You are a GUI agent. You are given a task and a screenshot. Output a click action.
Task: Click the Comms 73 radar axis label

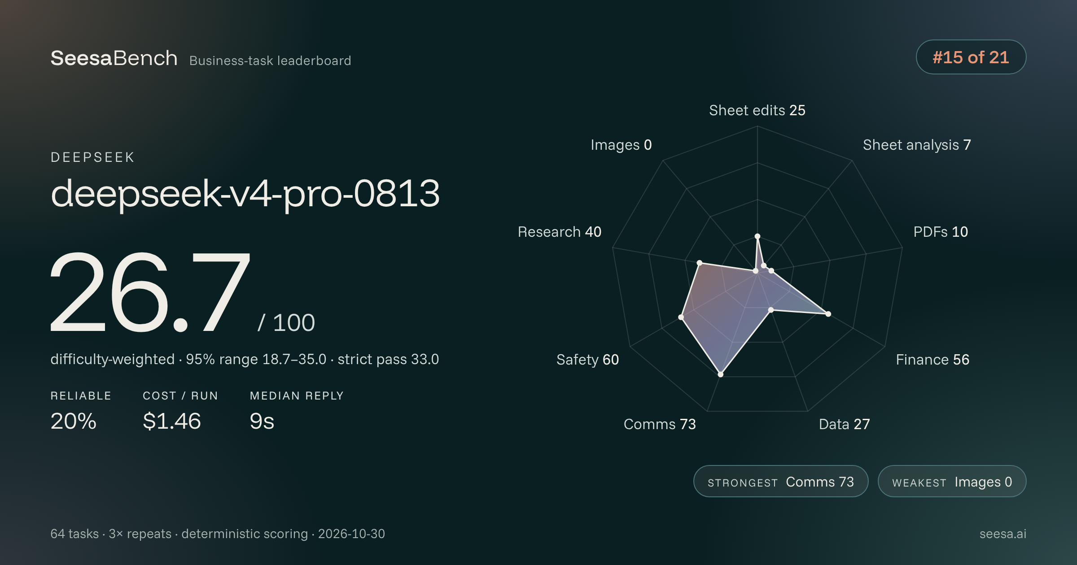click(x=660, y=424)
